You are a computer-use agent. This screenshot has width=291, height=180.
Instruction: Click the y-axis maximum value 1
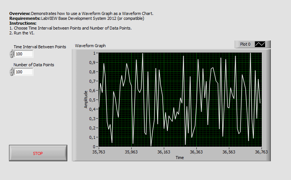pyautogui.click(x=94, y=53)
